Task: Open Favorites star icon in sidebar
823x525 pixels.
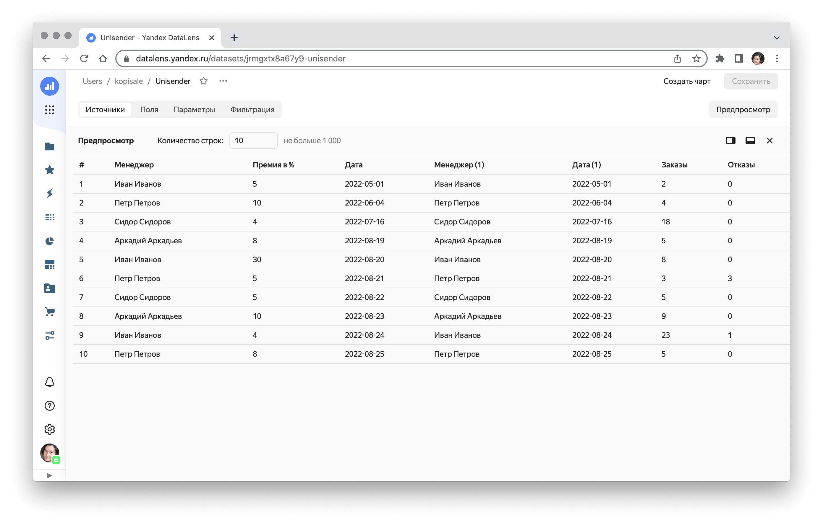Action: (x=50, y=170)
